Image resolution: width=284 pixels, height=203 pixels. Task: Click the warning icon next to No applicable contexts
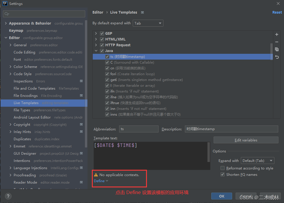click(96, 175)
